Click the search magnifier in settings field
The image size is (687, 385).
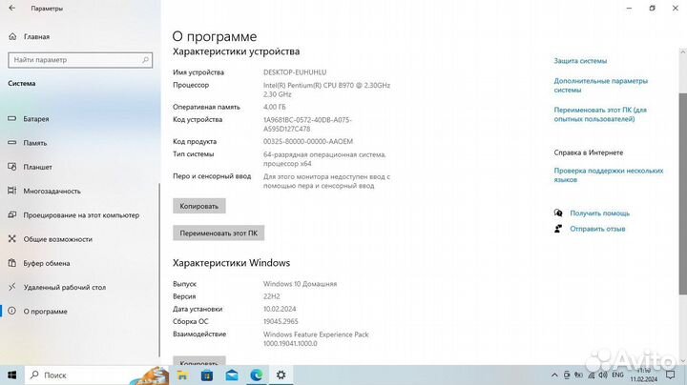click(x=145, y=60)
